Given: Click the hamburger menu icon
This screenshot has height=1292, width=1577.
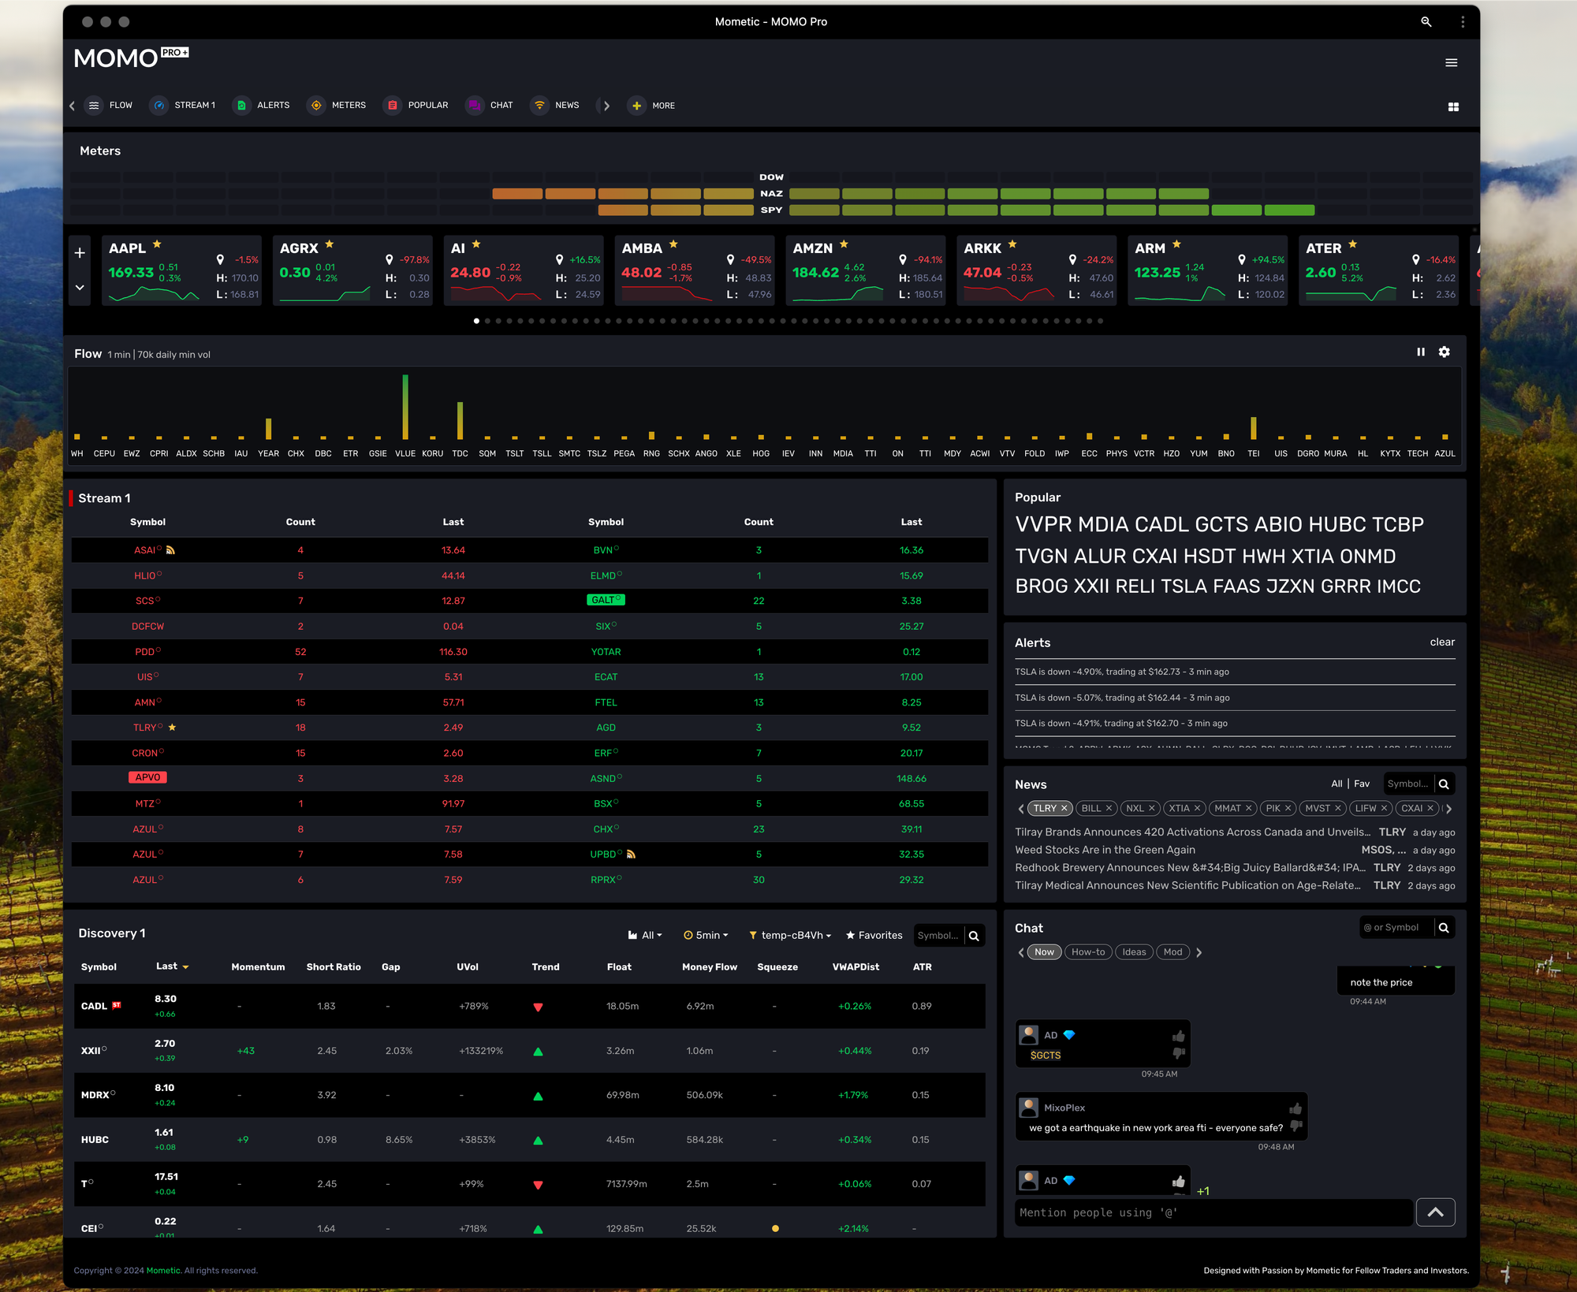Looking at the screenshot, I should (x=1451, y=62).
